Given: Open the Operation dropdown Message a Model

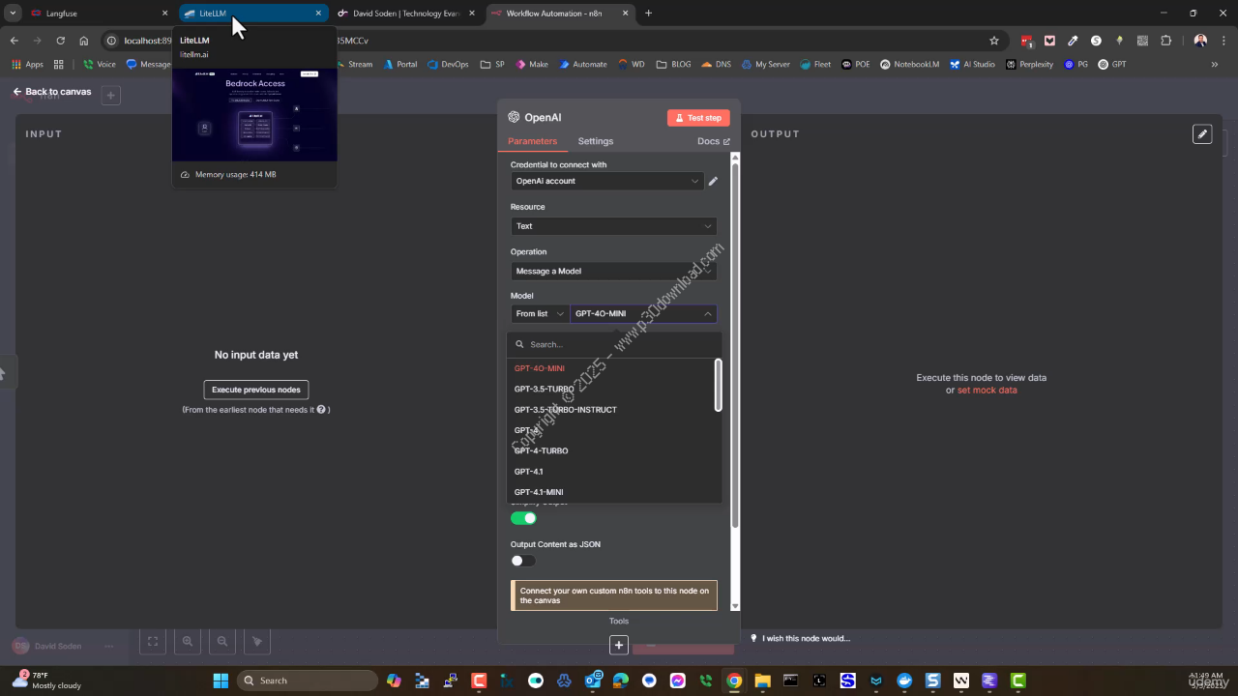Looking at the screenshot, I should click(613, 272).
